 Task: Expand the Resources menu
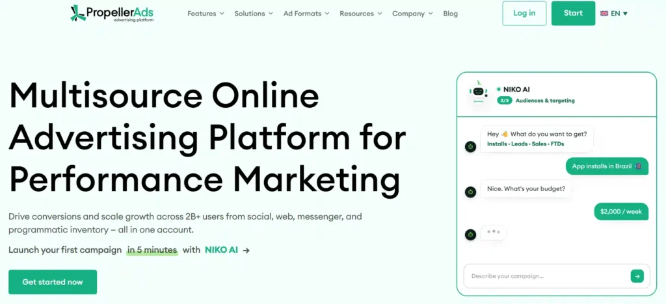[x=360, y=14]
